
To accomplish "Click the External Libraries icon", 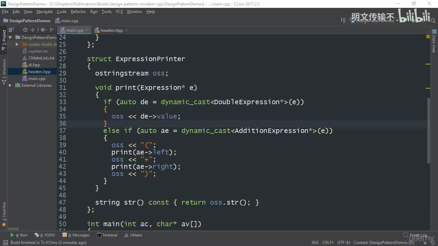I will point(18,85).
